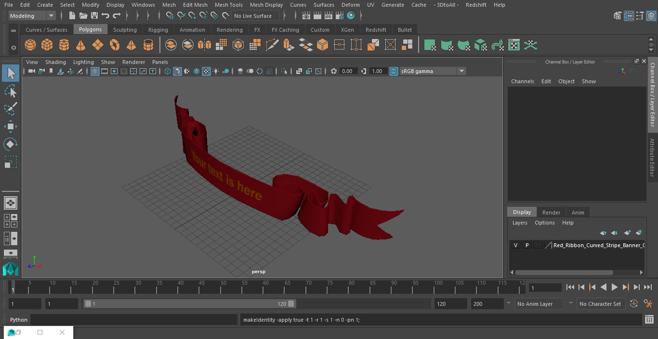658x339 pixels.
Task: Click the layer list horizontal scrollbar
Action: (x=565, y=272)
